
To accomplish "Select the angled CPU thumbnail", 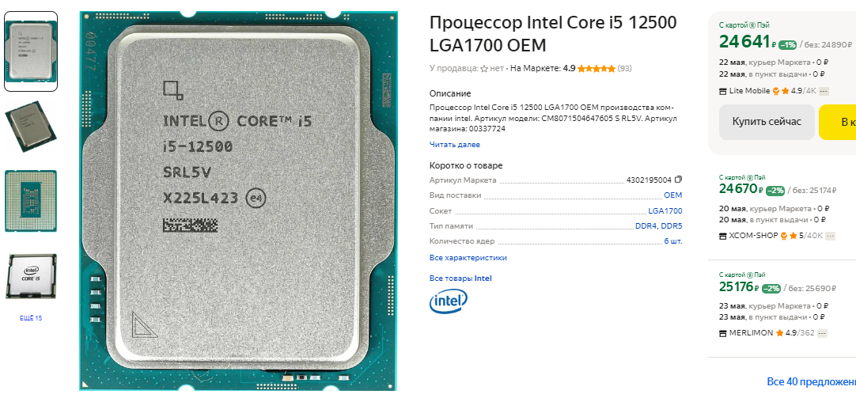I will click(31, 127).
